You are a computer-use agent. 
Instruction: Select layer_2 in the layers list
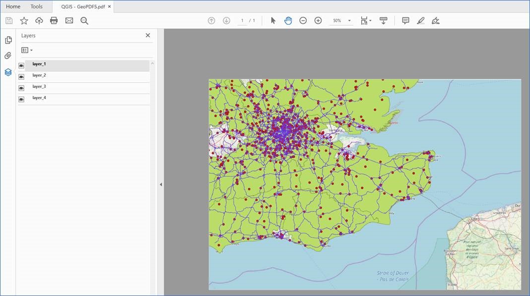tap(39, 75)
